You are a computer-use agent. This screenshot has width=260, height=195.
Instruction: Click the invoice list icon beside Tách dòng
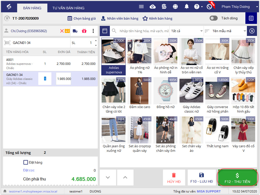click(x=251, y=18)
